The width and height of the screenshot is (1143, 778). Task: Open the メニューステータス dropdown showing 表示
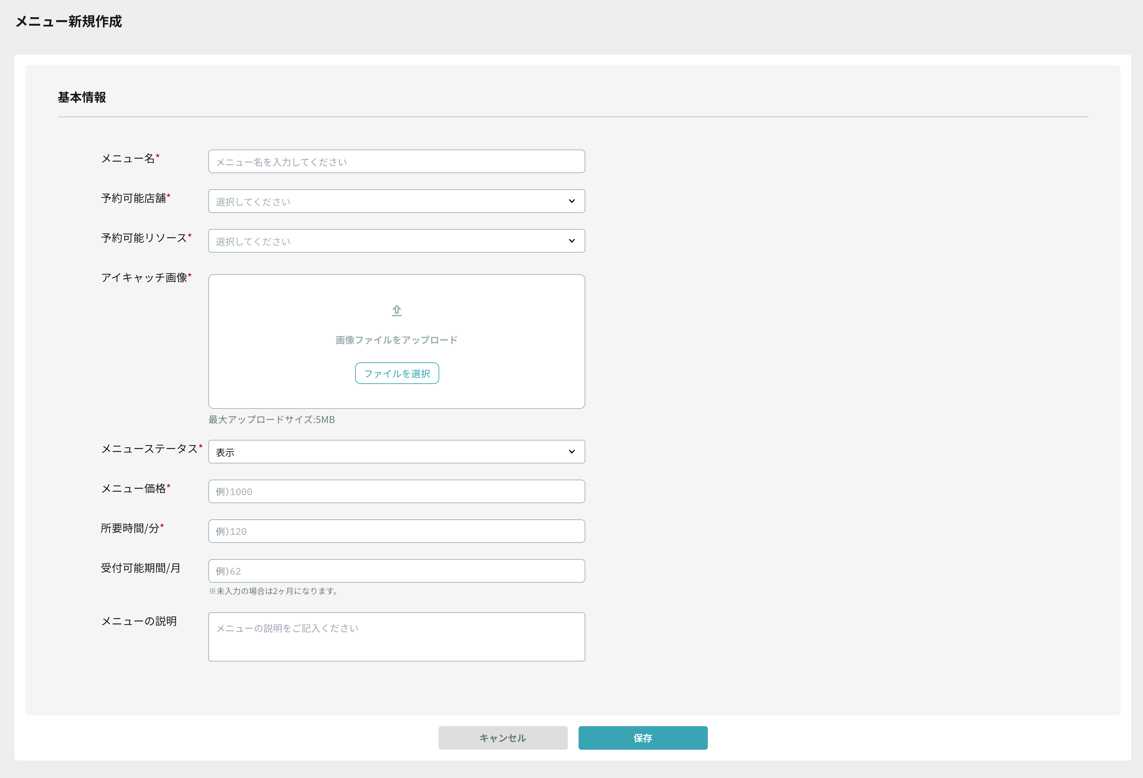[x=396, y=452]
